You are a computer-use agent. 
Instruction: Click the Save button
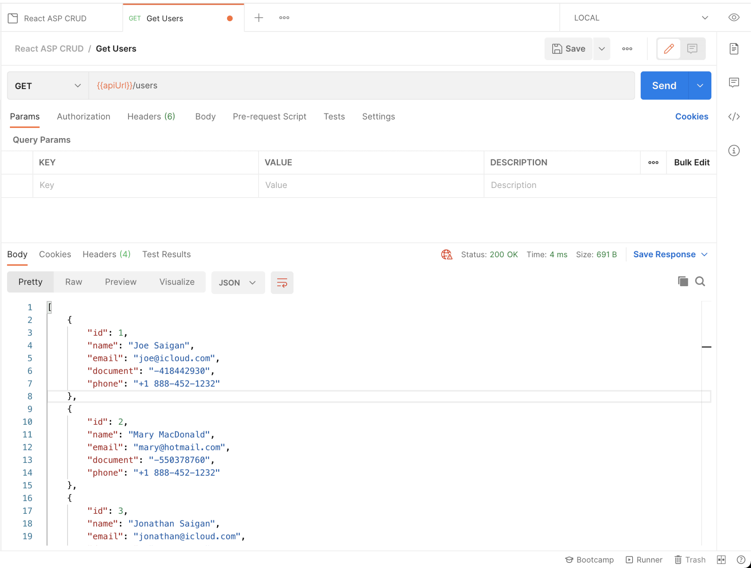click(x=568, y=49)
